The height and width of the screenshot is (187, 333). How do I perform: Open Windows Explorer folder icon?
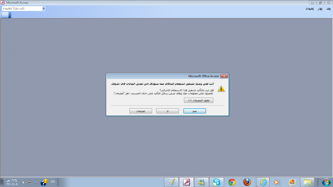pyautogui.click(x=307, y=182)
